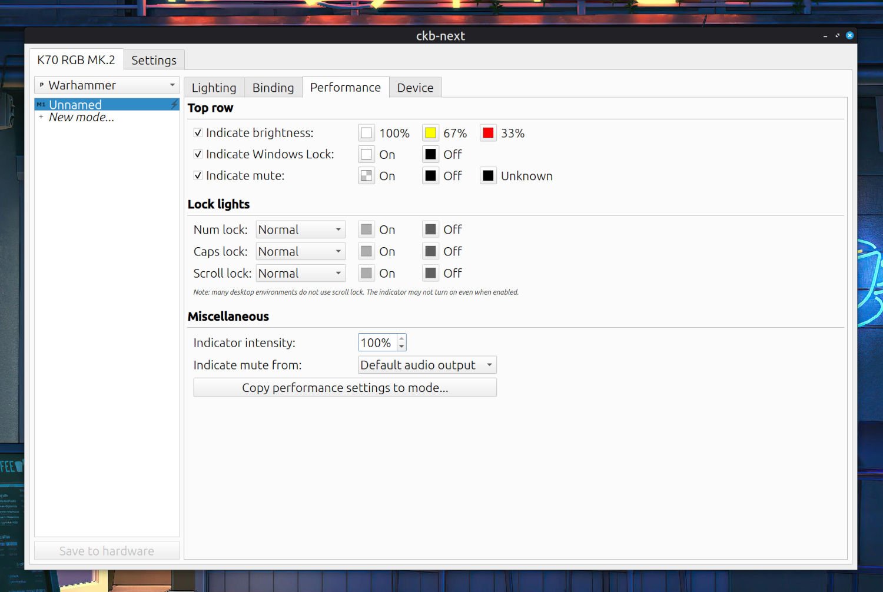Click the M1 mode badge next to Unnamed
Screen dimensions: 883x592
(41, 104)
